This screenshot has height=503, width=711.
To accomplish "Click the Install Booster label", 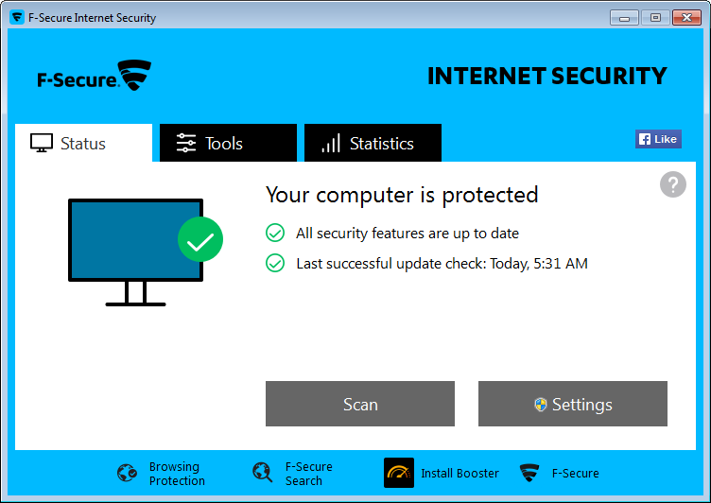I will click(460, 473).
